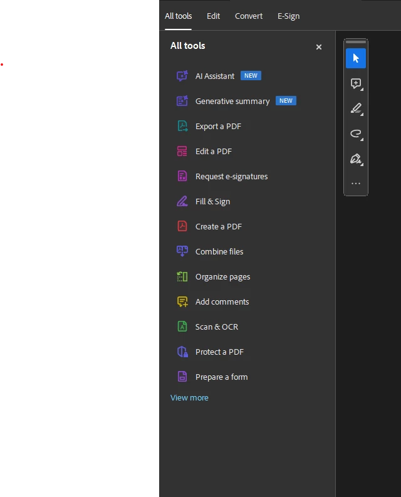This screenshot has width=401, height=497.
Task: Close the All tools panel
Action: pyautogui.click(x=319, y=47)
